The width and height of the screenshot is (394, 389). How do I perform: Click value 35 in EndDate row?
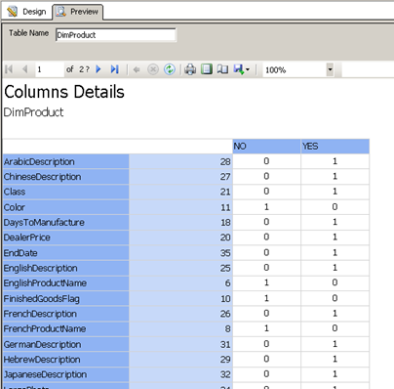click(x=180, y=253)
